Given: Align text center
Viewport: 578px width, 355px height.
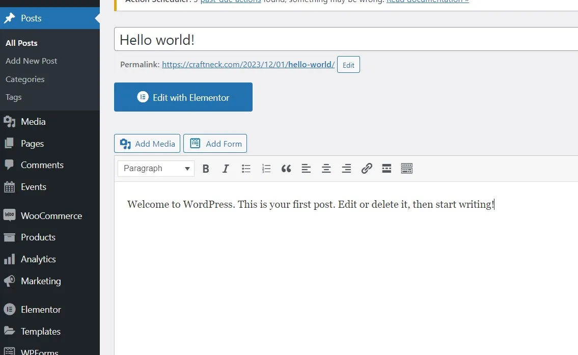Looking at the screenshot, I should (326, 169).
